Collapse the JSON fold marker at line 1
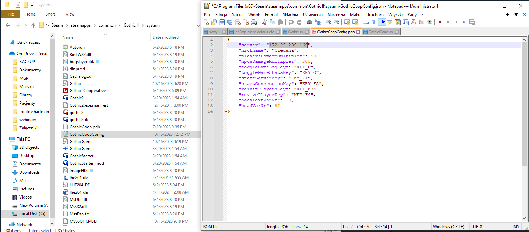Screen dimensions: 529x232 click(224, 39)
